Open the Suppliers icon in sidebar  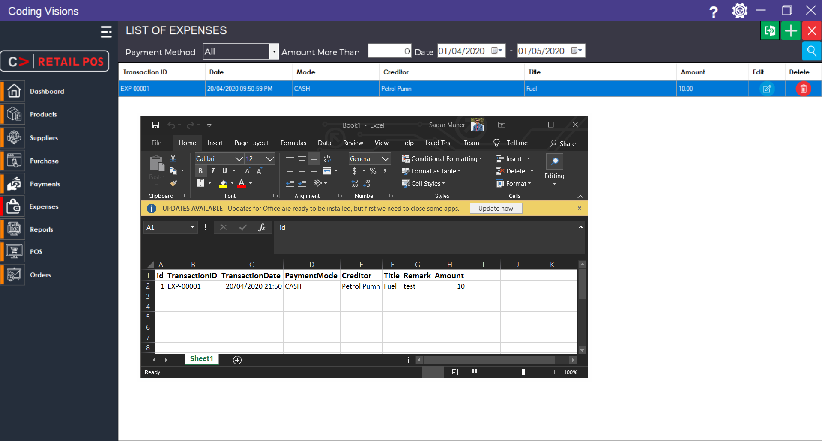point(14,137)
